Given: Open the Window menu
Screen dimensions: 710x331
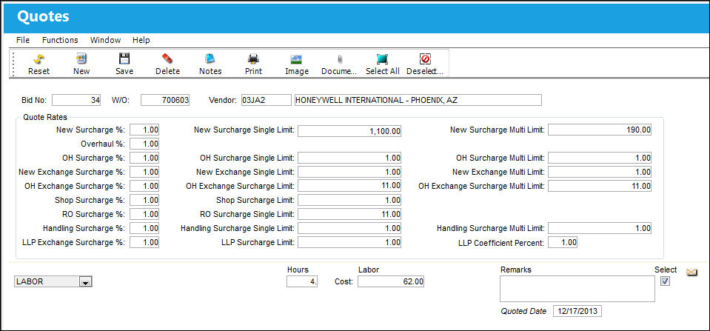Looking at the screenshot, I should 106,40.
